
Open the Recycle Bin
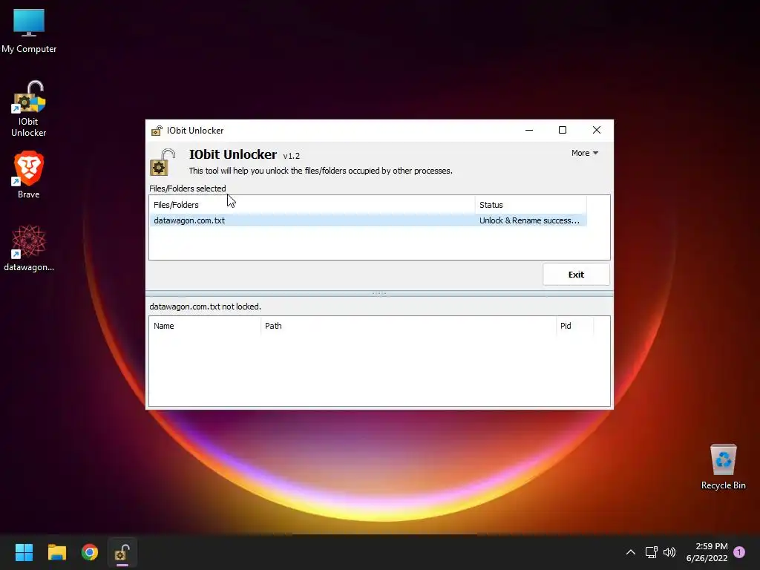click(x=723, y=466)
